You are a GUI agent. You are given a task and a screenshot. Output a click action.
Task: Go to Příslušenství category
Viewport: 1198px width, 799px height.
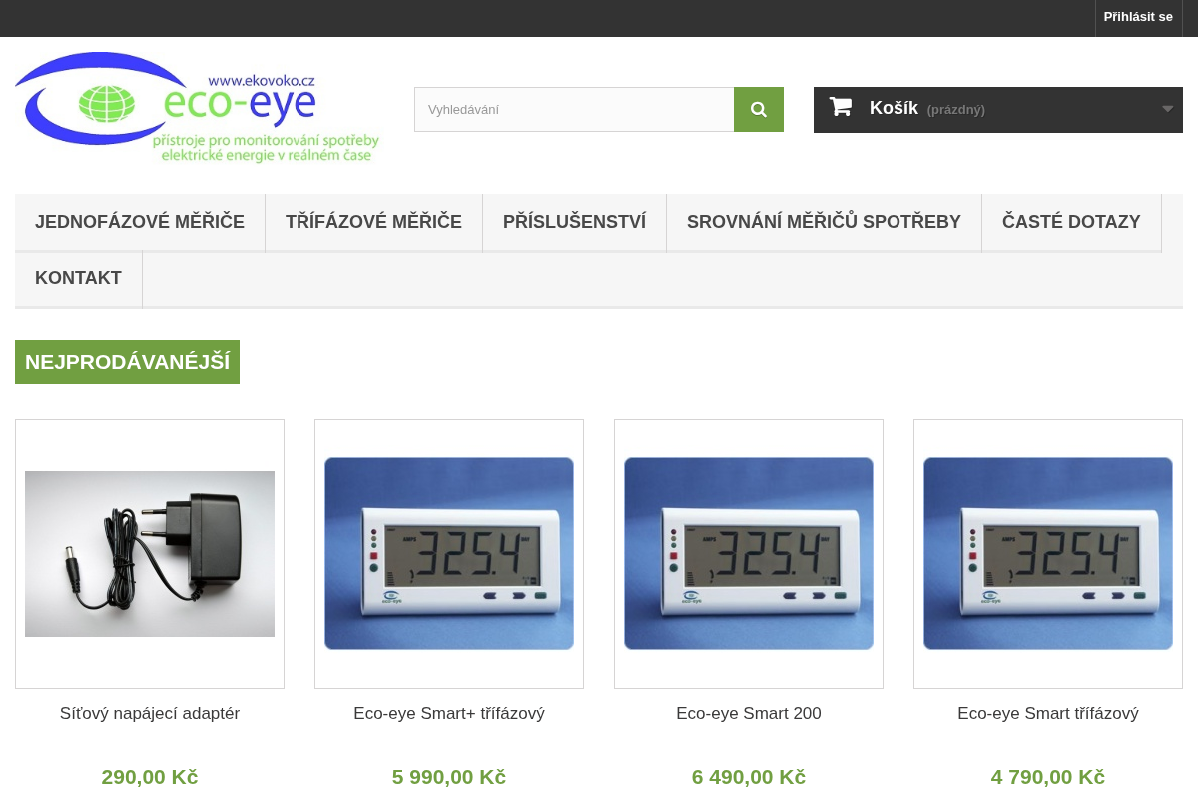pos(574,222)
